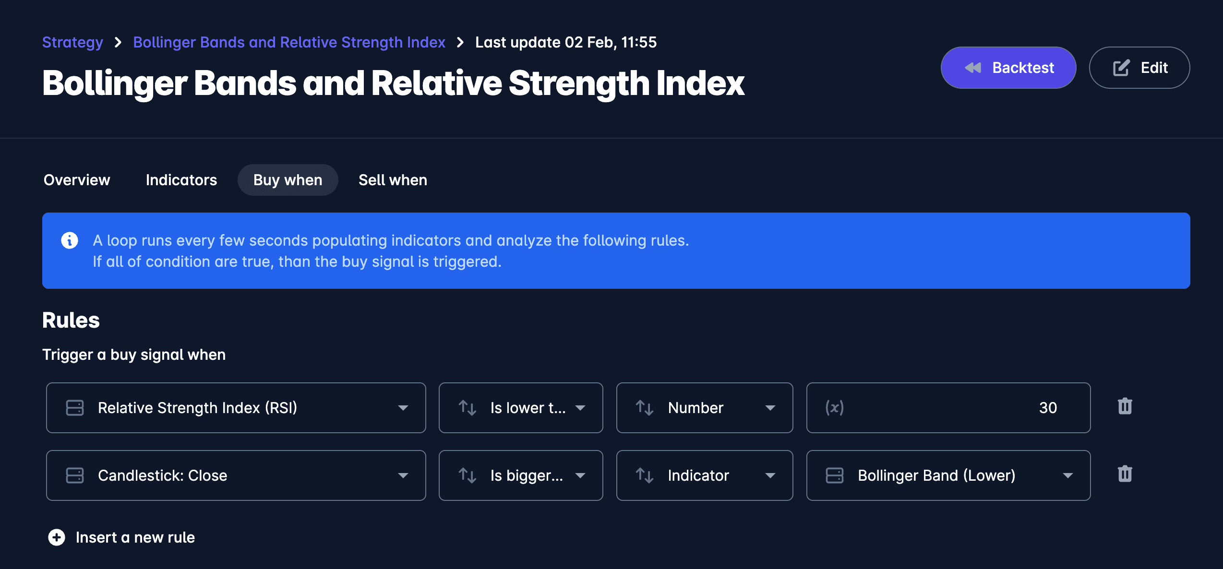Image resolution: width=1223 pixels, height=569 pixels.
Task: Click the plus icon to insert rule
Action: coord(57,537)
